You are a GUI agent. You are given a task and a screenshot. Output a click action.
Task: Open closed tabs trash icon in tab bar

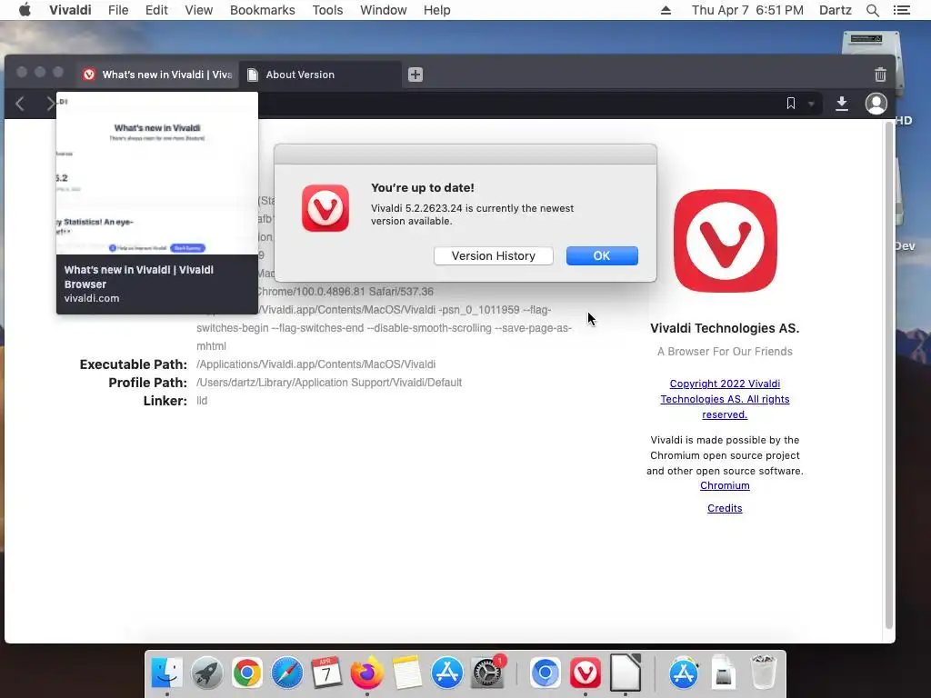(880, 75)
